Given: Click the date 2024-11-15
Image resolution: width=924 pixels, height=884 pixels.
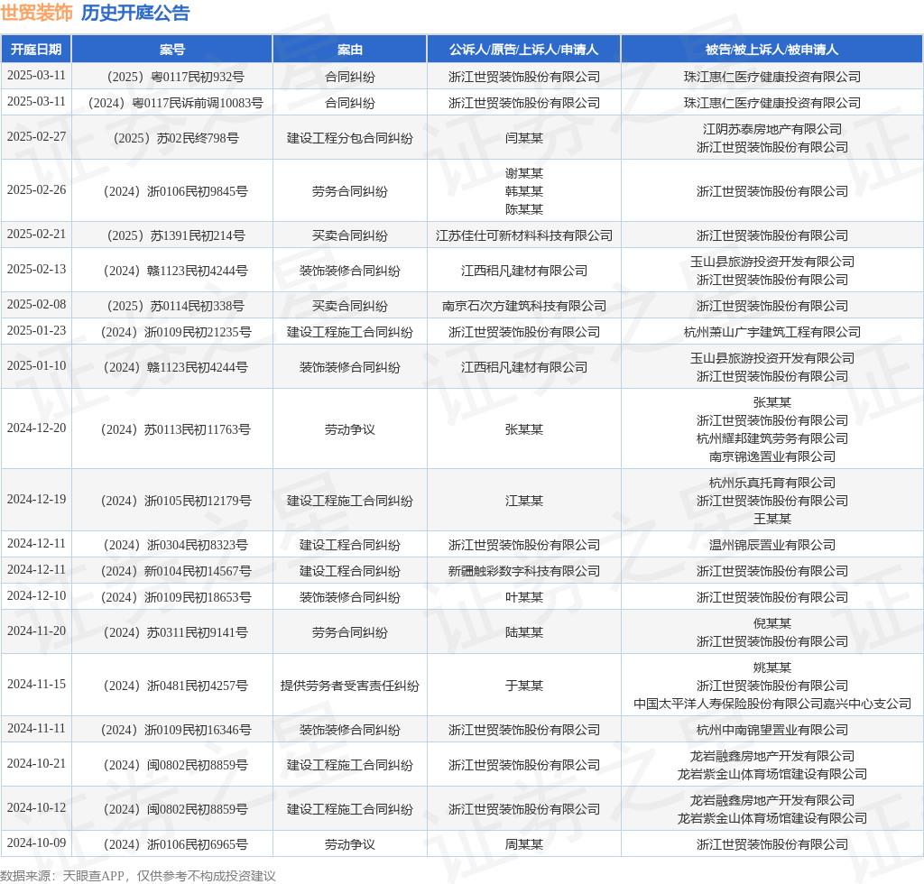Looking at the screenshot, I should 36,684.
